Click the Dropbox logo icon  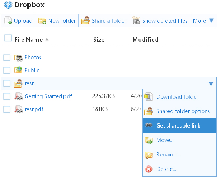coord(8,5)
